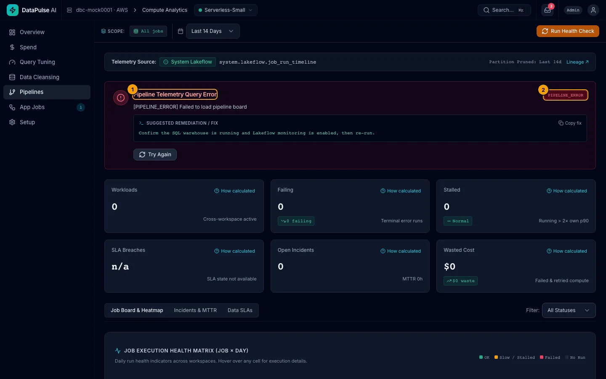Open the user profile avatar icon
Viewport: 606px width, 379px height.
593,10
